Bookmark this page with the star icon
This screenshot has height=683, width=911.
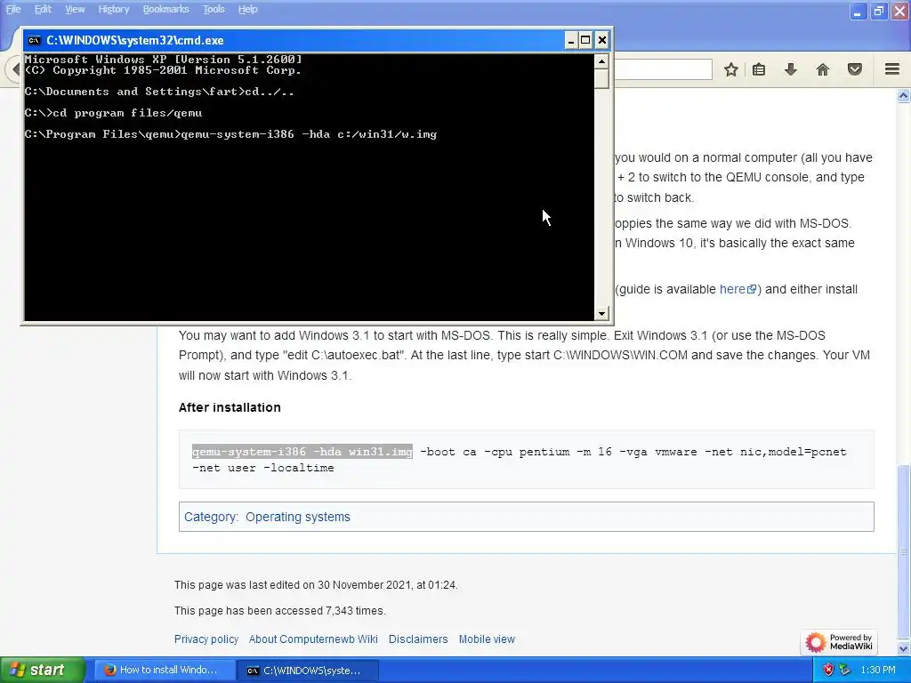click(731, 69)
